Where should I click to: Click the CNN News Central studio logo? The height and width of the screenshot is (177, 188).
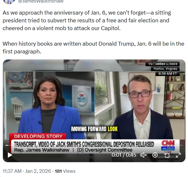[x=82, y=99]
